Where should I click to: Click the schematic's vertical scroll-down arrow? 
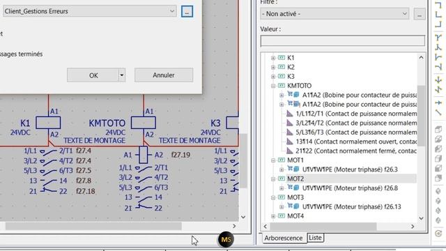click(243, 217)
